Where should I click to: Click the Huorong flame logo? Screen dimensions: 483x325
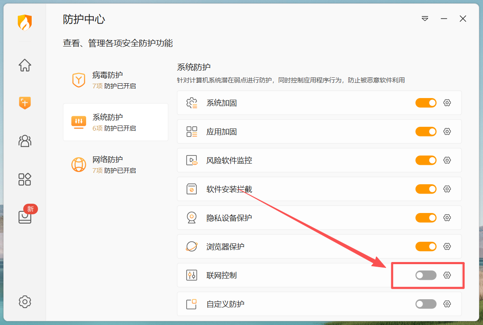(25, 22)
